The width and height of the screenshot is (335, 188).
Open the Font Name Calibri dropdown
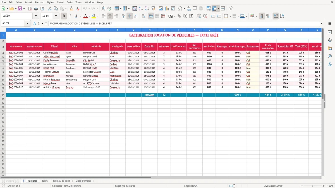pyautogui.click(x=36, y=16)
